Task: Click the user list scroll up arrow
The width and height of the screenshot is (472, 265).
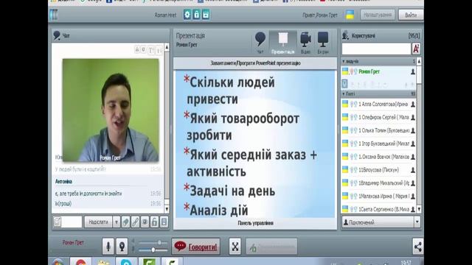Action: [419, 62]
